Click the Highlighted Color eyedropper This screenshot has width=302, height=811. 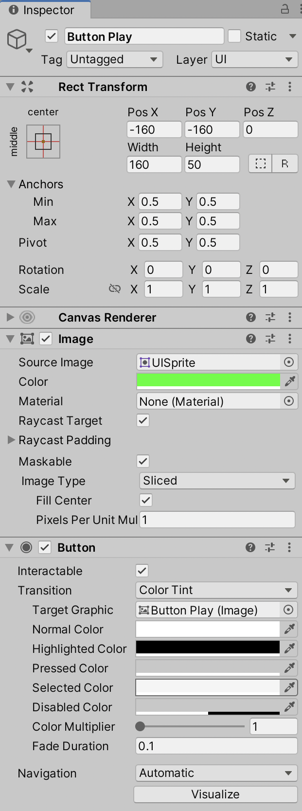(289, 649)
